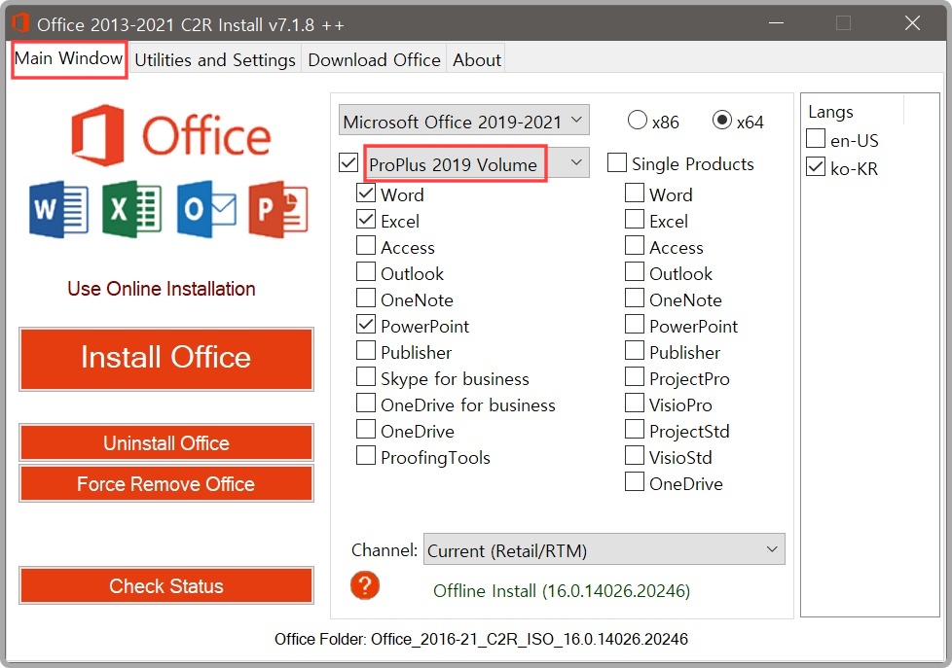Click the Install Office button
The height and width of the screenshot is (668, 952).
tap(166, 357)
